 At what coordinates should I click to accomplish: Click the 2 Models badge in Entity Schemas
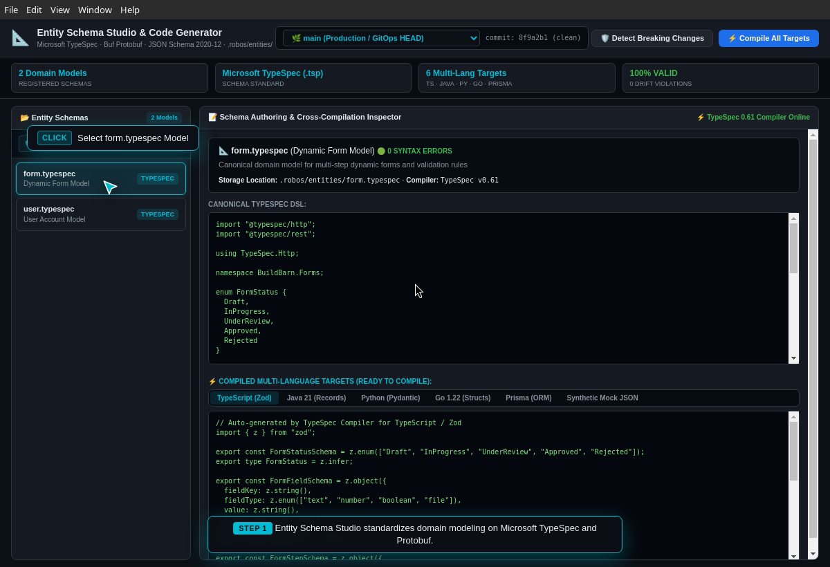click(x=164, y=118)
